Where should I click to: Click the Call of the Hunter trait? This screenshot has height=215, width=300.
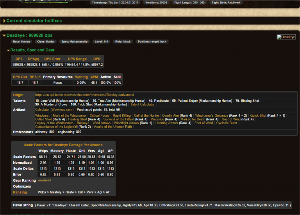[146, 116]
